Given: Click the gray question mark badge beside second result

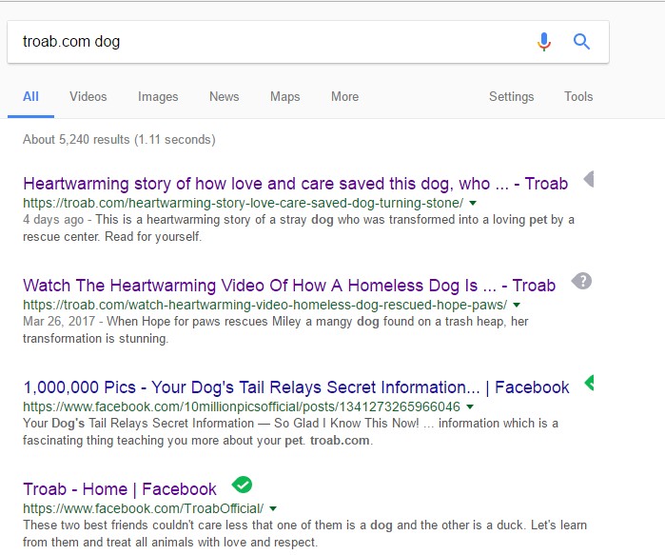Looking at the screenshot, I should [582, 281].
